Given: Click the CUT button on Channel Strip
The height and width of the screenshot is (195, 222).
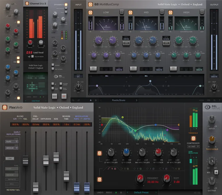Looking at the screenshot, I should (x=64, y=96).
